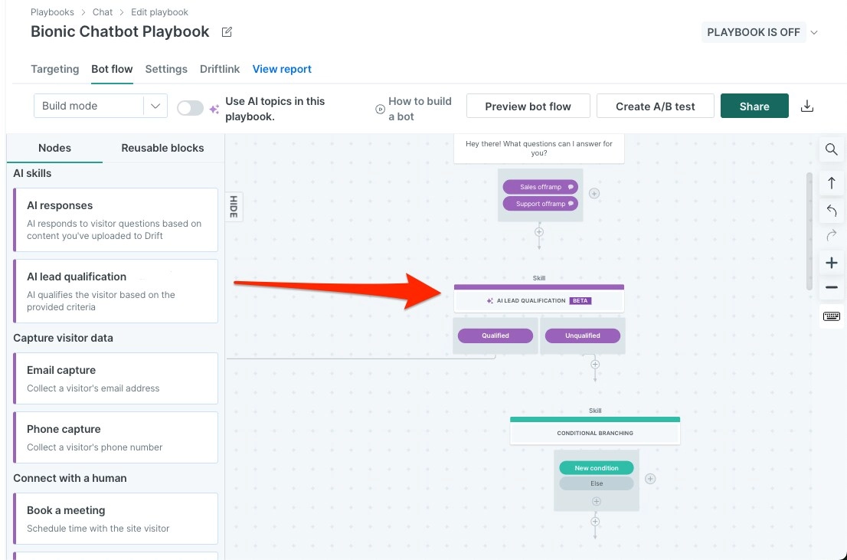Image resolution: width=847 pixels, height=560 pixels.
Task: Open the CONDITIONAL BRANCHING skill node
Action: pyautogui.click(x=595, y=431)
